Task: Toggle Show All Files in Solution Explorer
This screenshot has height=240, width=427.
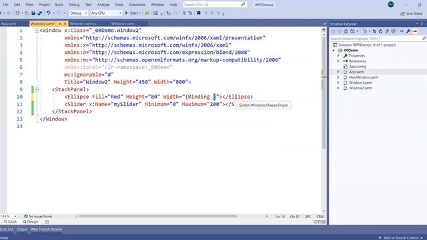Action: (393, 31)
